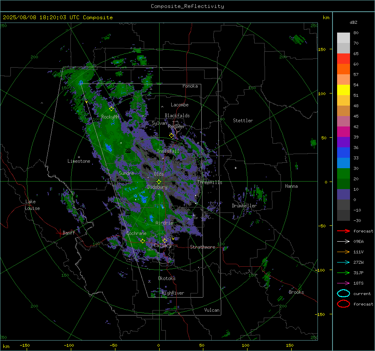Viewport: 375px width, 351px height.
Task: Click the Blackfalds city label
Action: [x=177, y=116]
